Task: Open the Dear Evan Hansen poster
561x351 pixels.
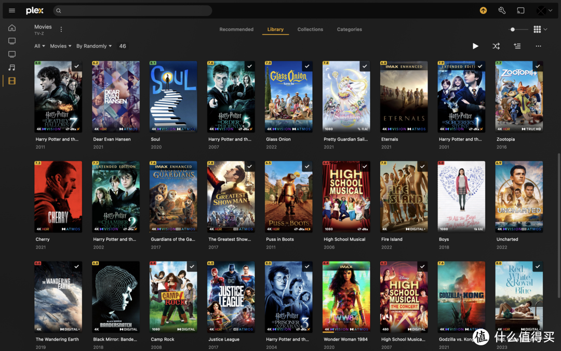Action: 115,96
